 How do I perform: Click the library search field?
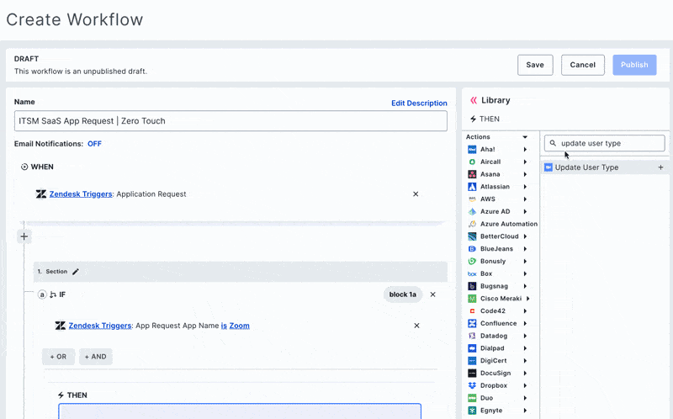click(605, 143)
